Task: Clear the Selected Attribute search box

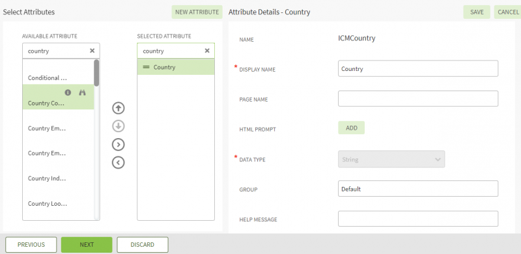Action: pyautogui.click(x=207, y=51)
